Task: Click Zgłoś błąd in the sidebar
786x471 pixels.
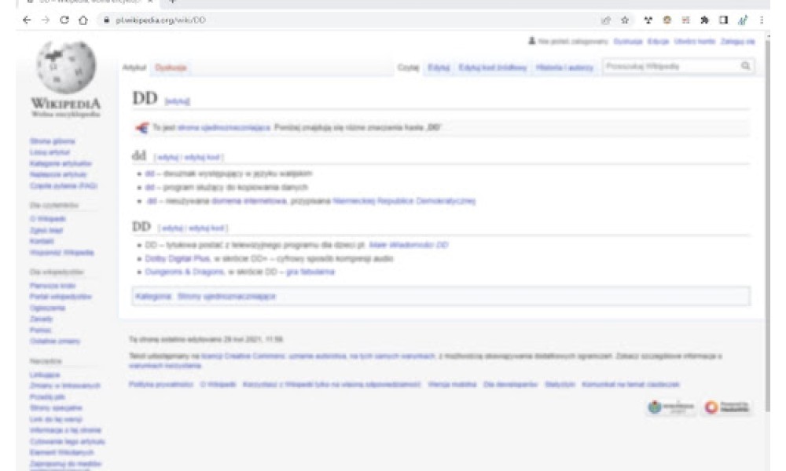Action: 46,230
